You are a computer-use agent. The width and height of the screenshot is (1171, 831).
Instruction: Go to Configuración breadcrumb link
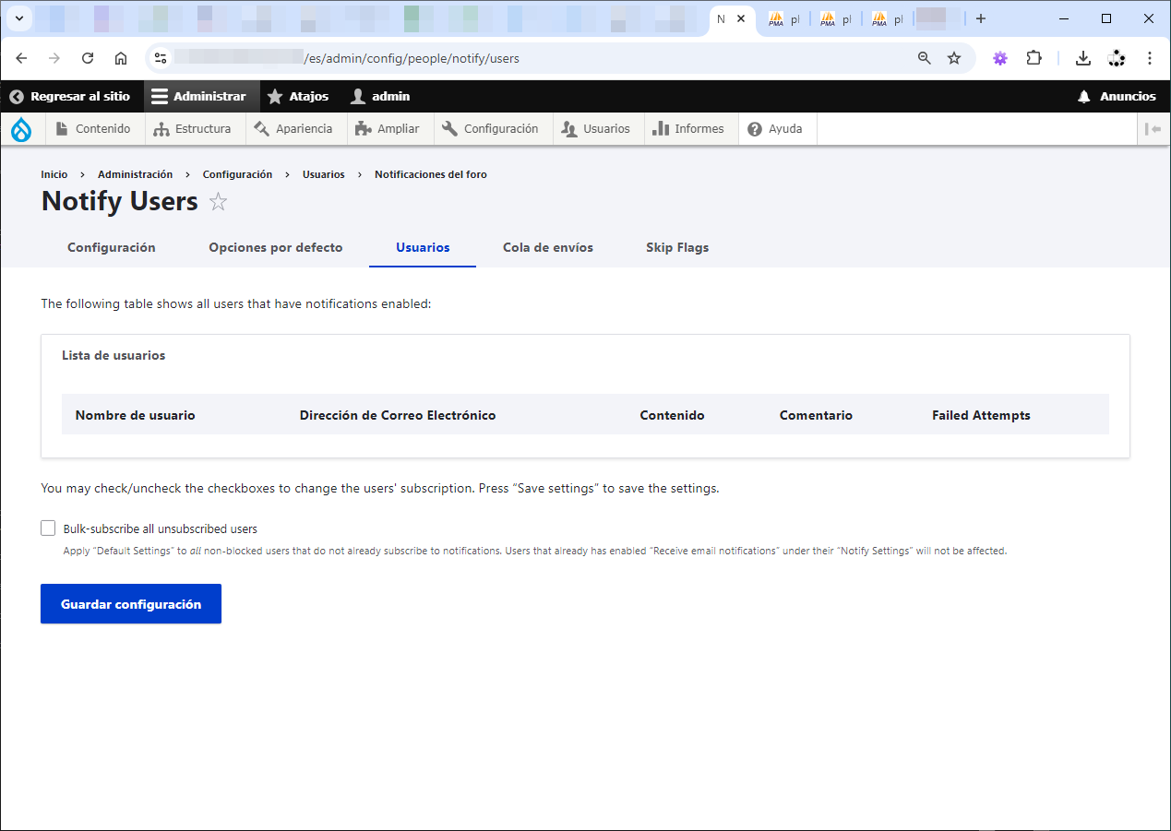tap(237, 174)
